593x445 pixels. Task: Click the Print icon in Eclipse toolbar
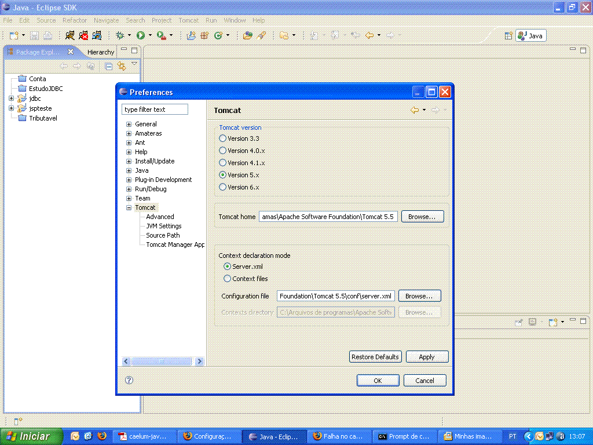coord(47,35)
